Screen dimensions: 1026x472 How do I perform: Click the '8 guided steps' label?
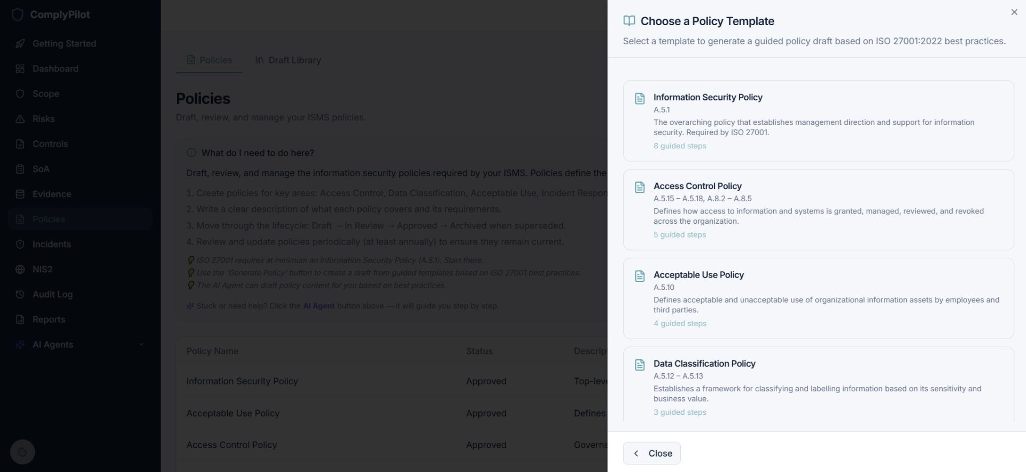pos(680,146)
